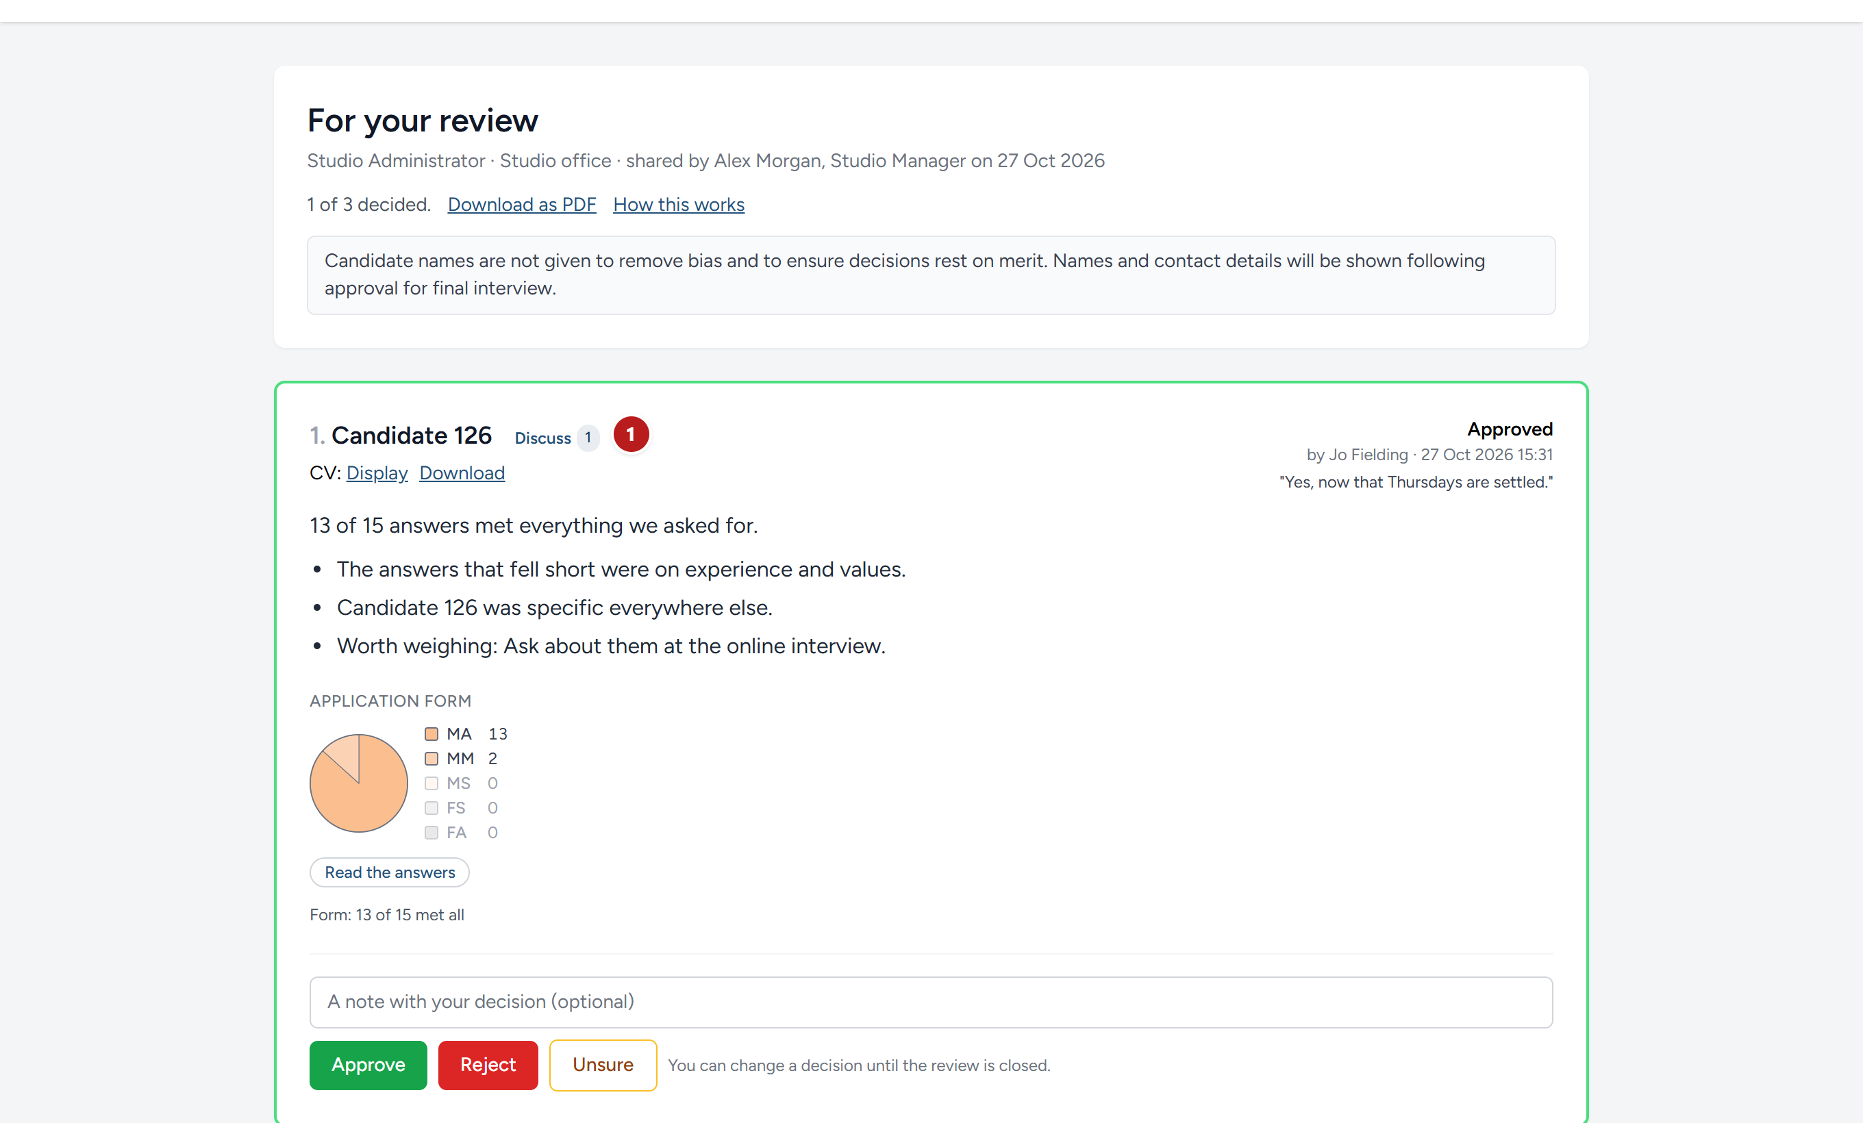
Task: Approve Candidate 126
Action: tap(368, 1065)
